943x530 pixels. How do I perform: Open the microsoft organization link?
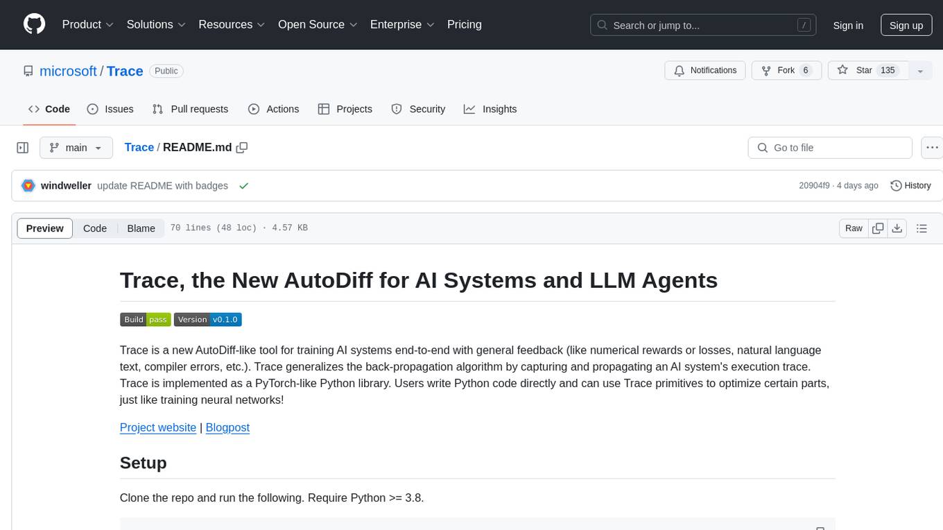coord(68,71)
